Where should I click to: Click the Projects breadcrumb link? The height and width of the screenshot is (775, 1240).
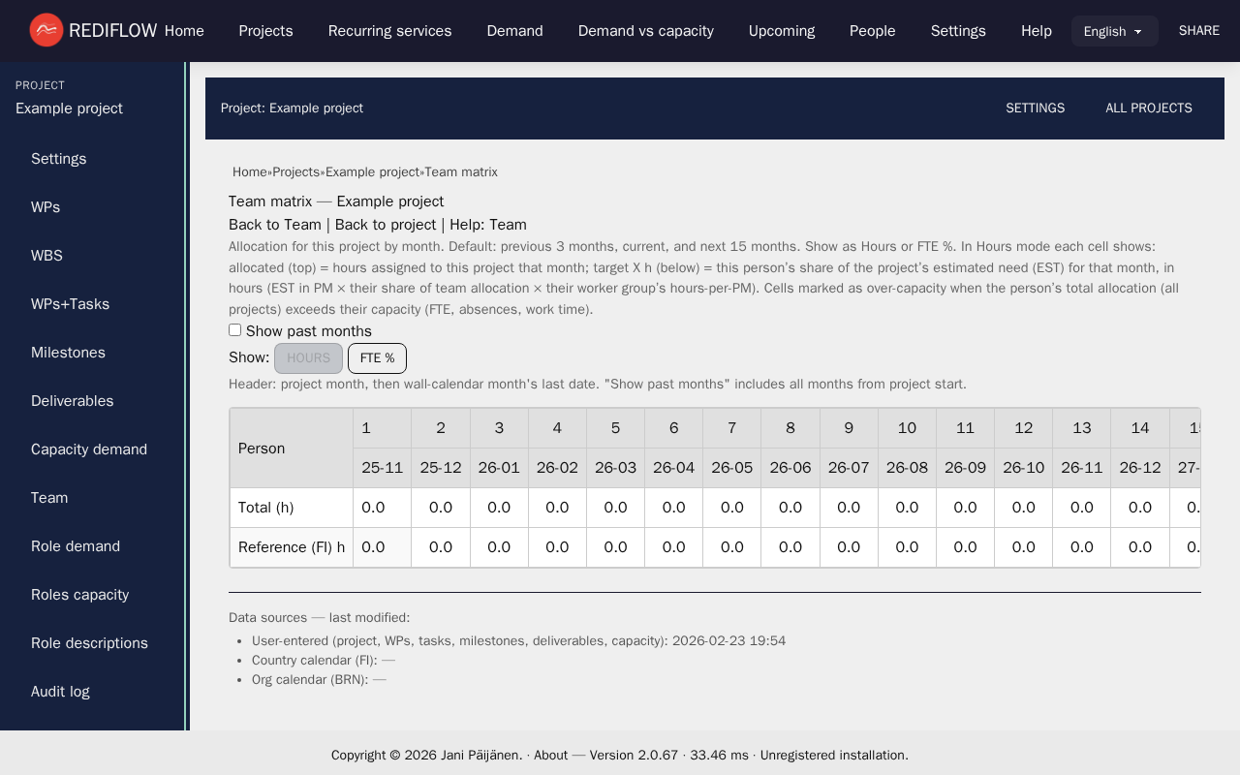click(x=295, y=172)
